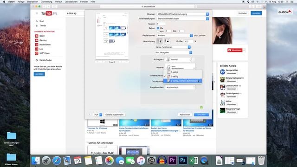
Task: Open the Mat./Ausgabe dropdown
Action: pos(173,52)
